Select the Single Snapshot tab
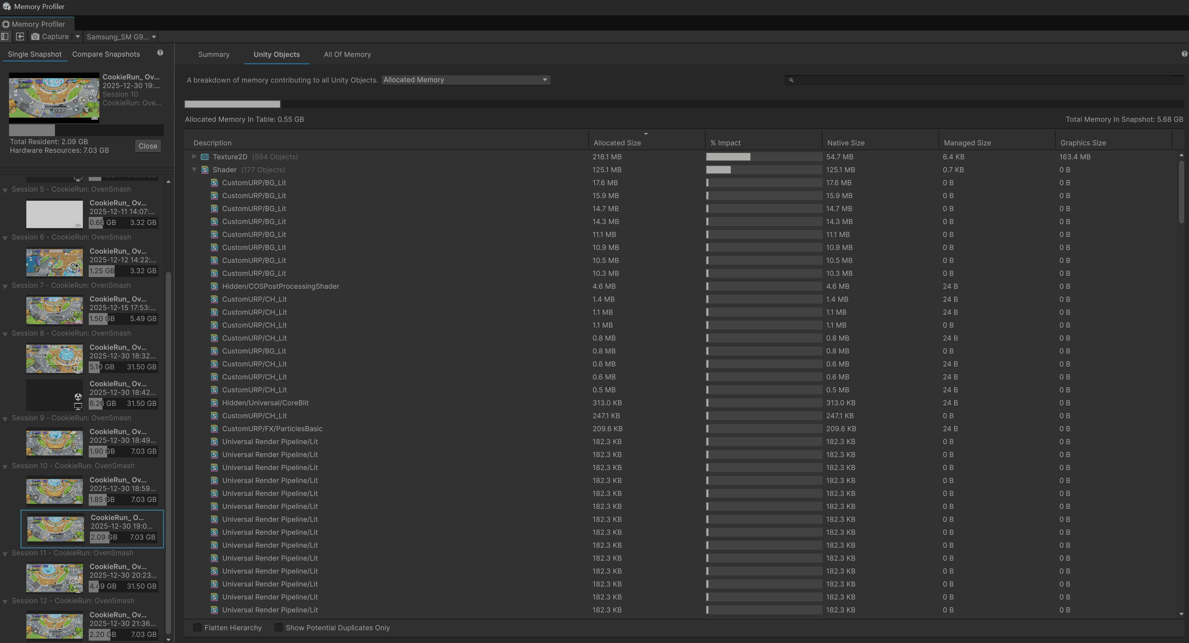Viewport: 1189px width, 643px height. tap(35, 54)
